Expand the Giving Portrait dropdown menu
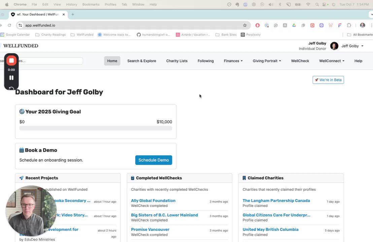Viewport: 373px width, 242px height. coord(267,61)
